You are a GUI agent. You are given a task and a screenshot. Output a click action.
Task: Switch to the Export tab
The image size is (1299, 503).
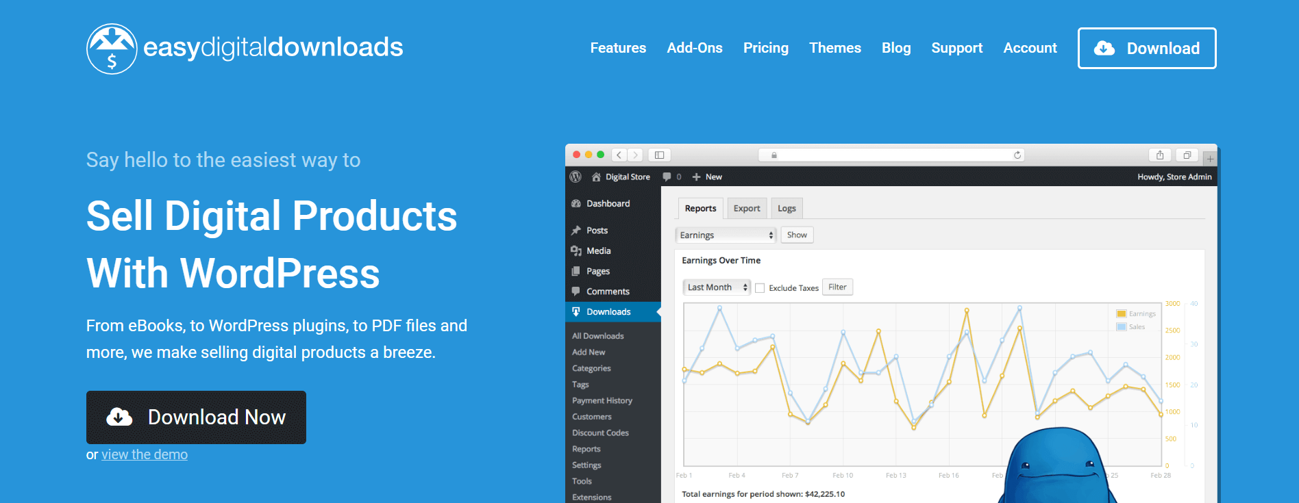point(747,208)
